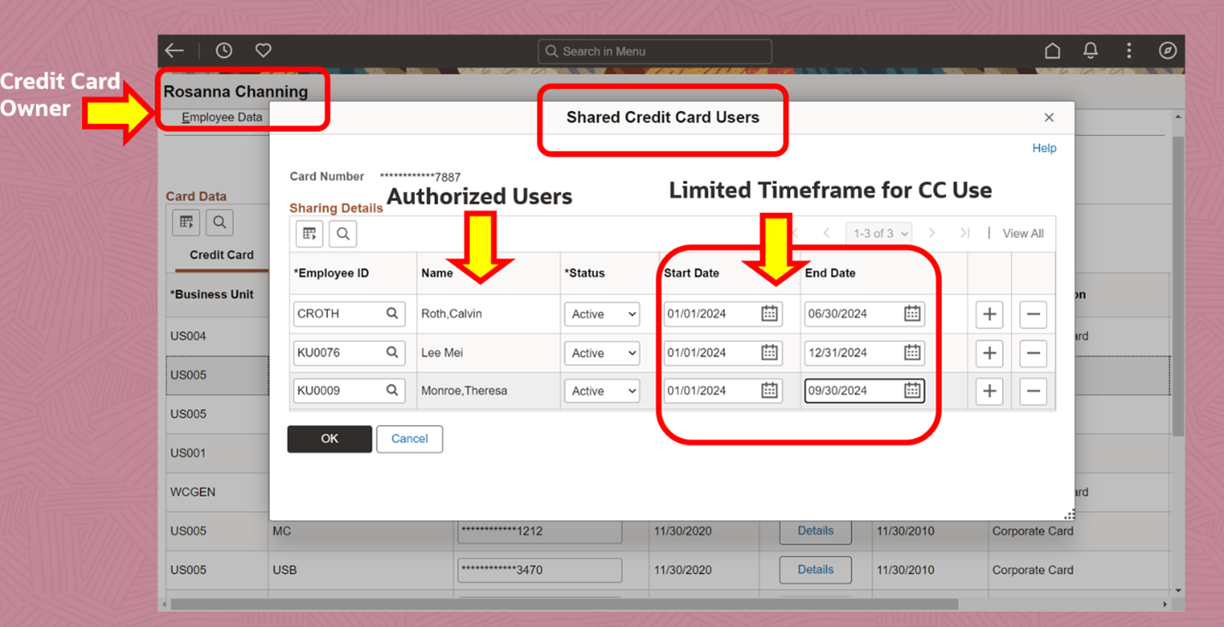
Task: Open recently visited pages with the clock icon
Action: click(x=223, y=50)
